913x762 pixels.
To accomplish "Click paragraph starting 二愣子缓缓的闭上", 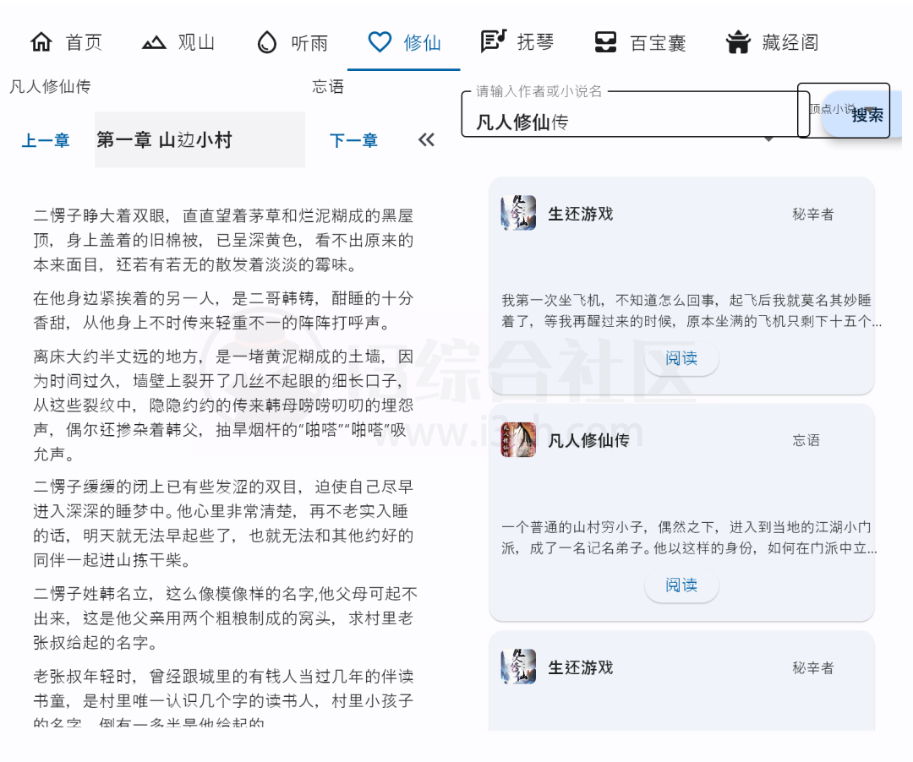I will [x=223, y=524].
